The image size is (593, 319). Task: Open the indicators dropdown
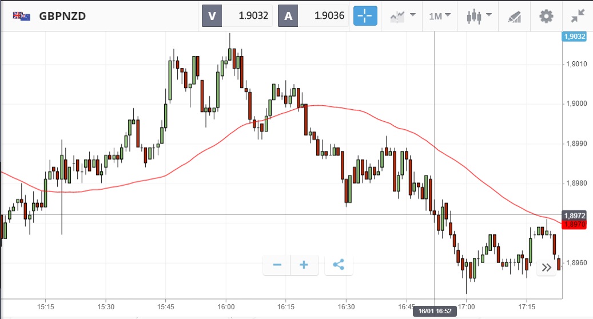pos(402,16)
